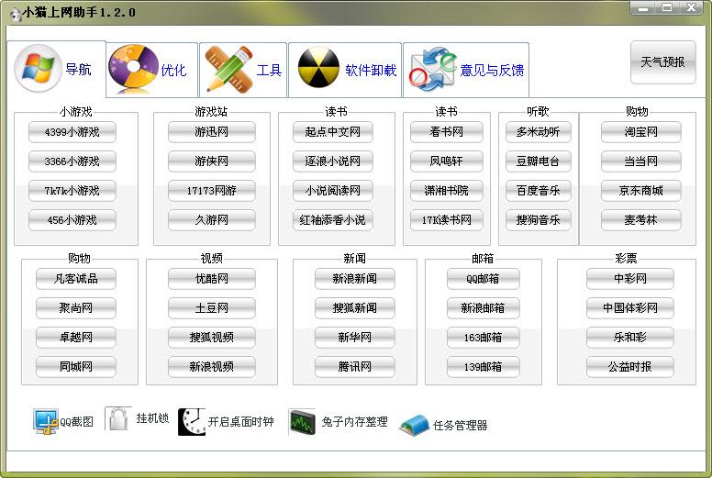This screenshot has height=478, width=712.
Task: Click 新浪邮箱 button
Action: click(484, 308)
